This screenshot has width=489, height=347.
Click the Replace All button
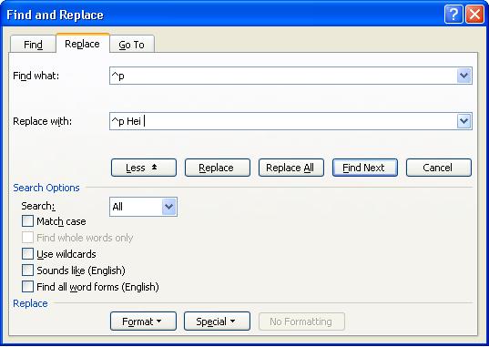291,168
